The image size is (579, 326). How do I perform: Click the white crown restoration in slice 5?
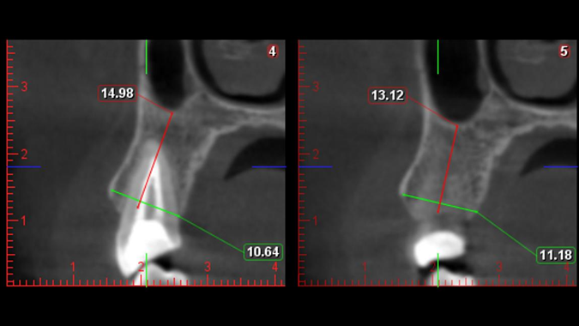point(438,247)
